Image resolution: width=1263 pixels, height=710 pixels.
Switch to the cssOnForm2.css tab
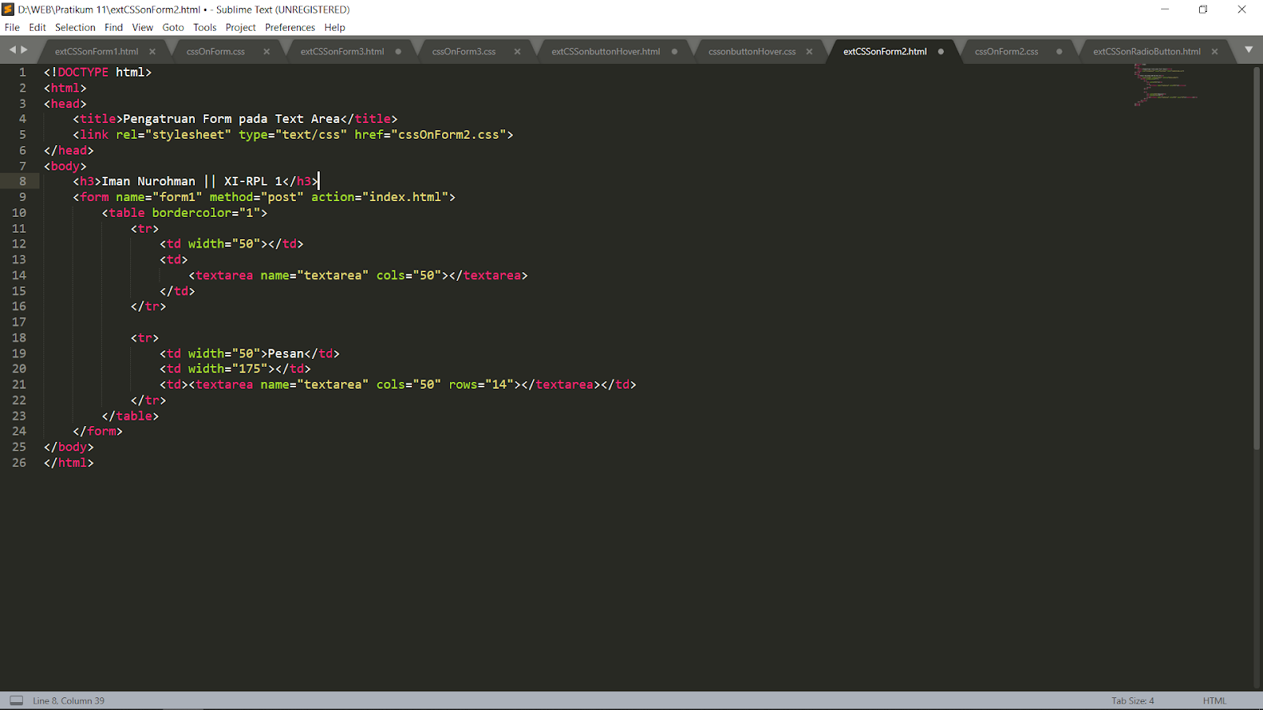1005,50
